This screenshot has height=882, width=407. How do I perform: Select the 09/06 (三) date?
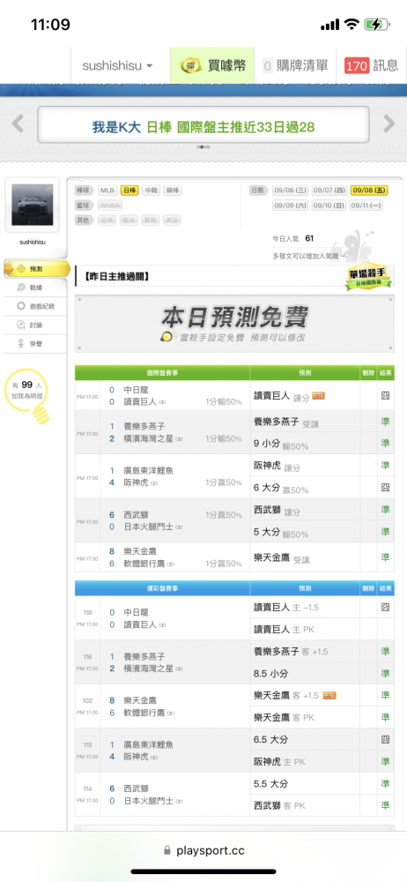pos(290,191)
